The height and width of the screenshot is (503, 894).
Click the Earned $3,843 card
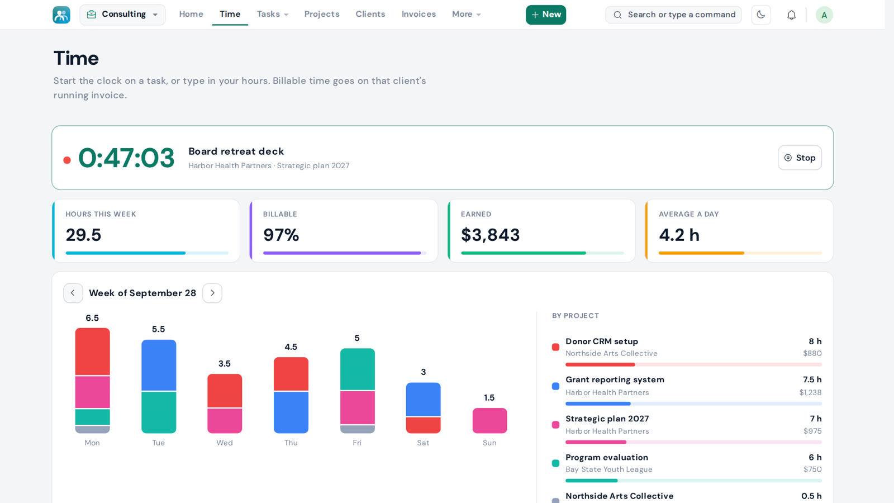pyautogui.click(x=541, y=231)
